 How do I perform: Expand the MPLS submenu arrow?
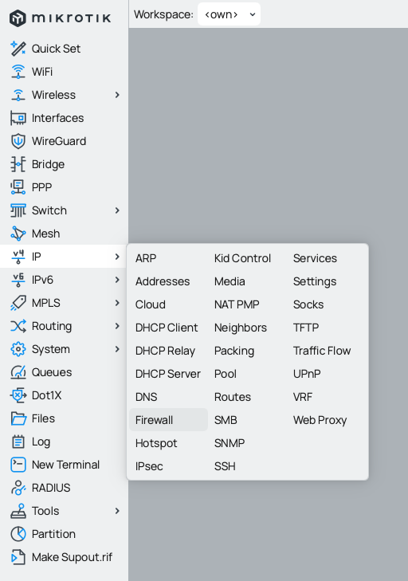[117, 303]
